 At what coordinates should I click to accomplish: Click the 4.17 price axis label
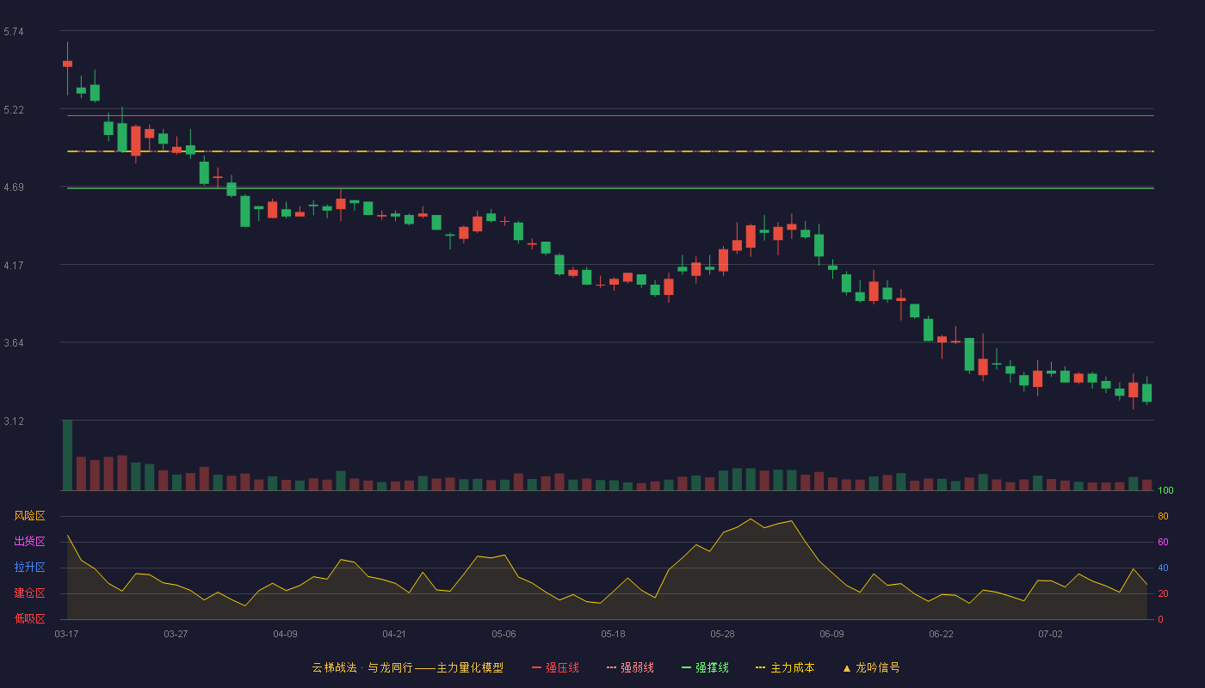(14, 266)
